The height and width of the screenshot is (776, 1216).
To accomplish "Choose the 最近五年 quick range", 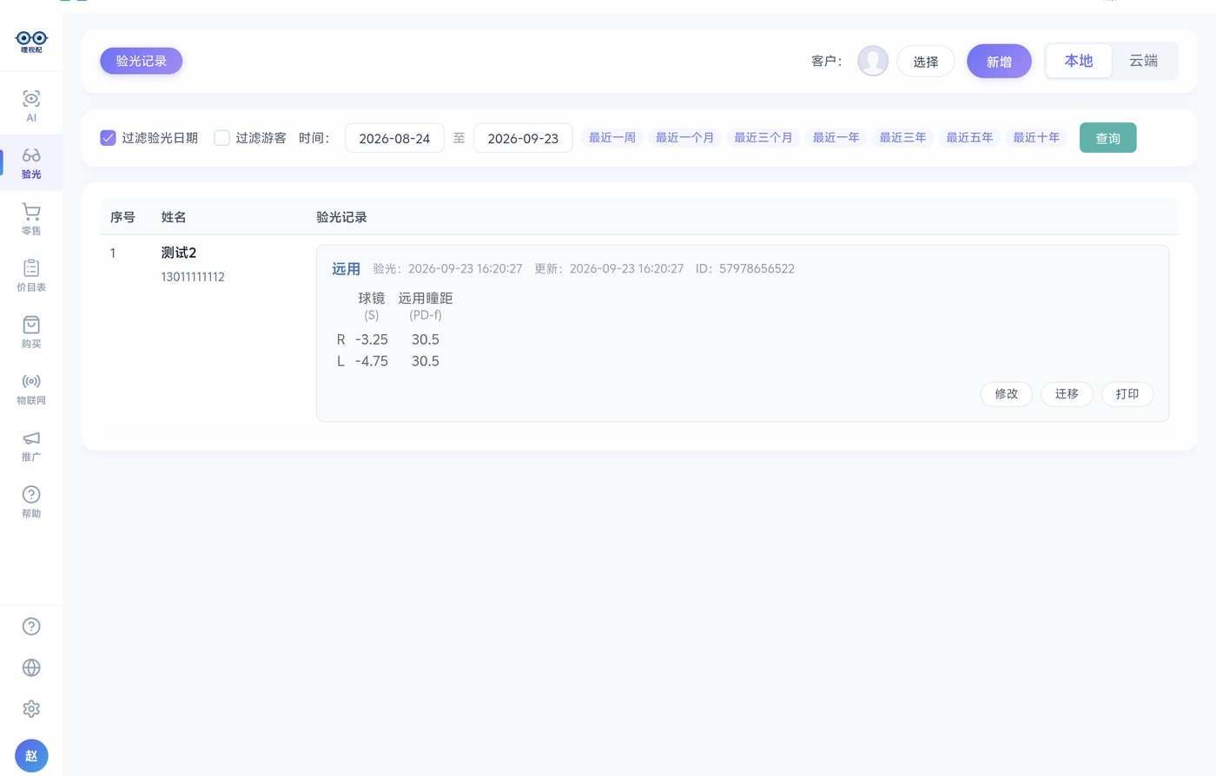I will [969, 137].
